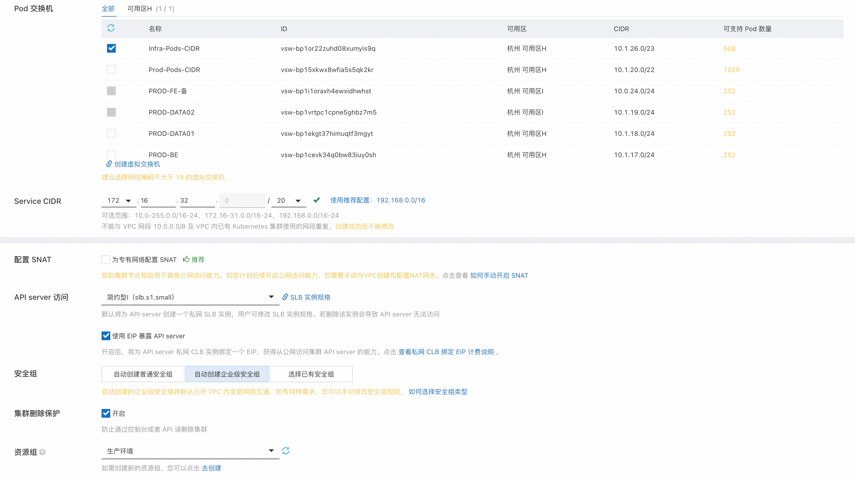Click the disabled fourth octet field 0
This screenshot has width=855, height=478.
pyautogui.click(x=242, y=200)
